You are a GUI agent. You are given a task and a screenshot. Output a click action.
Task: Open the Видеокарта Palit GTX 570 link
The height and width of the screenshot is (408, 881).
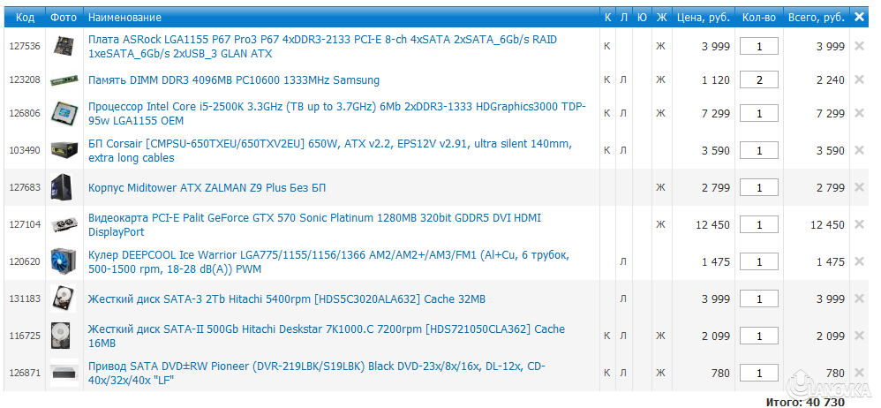click(x=314, y=225)
